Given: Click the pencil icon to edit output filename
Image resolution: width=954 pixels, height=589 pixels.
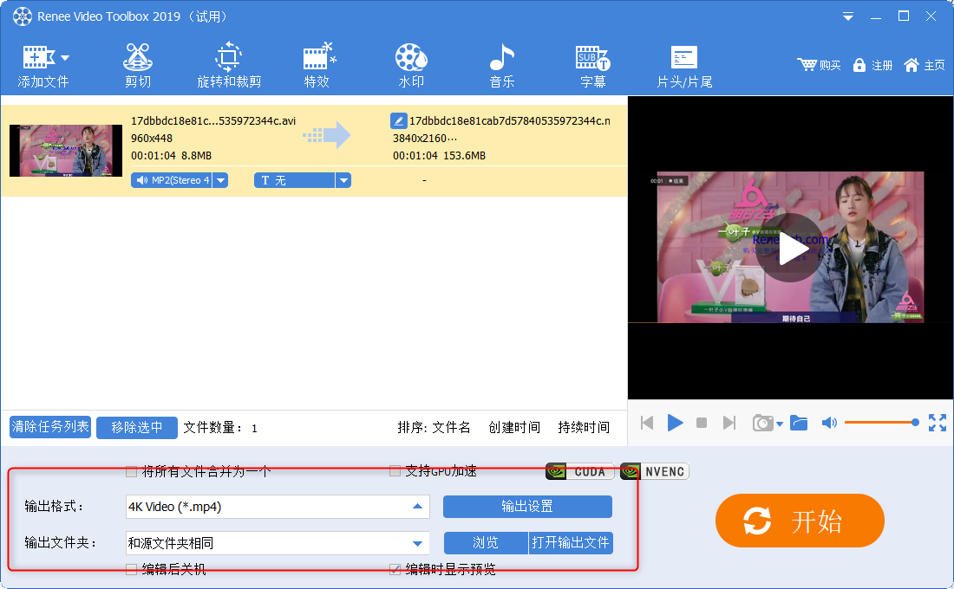Looking at the screenshot, I should click(399, 120).
